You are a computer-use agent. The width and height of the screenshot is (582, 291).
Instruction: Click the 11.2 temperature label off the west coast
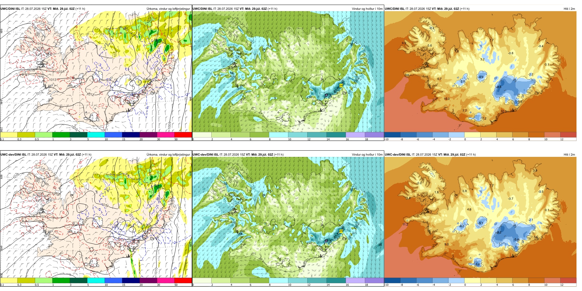[x=405, y=224]
